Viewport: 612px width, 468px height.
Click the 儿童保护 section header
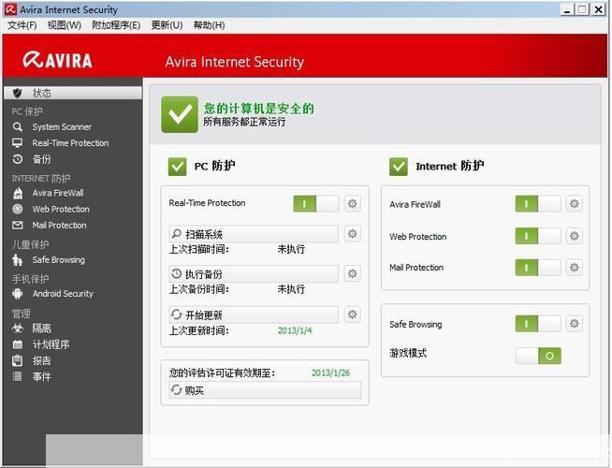coord(31,244)
